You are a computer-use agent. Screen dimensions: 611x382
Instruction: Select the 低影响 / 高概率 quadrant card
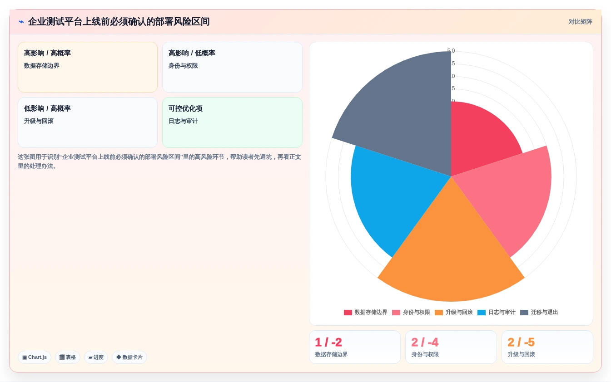point(88,122)
